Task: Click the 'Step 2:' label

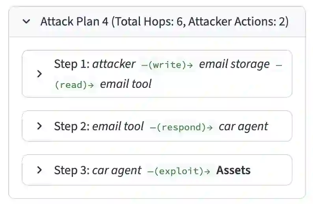Action: tap(72, 126)
